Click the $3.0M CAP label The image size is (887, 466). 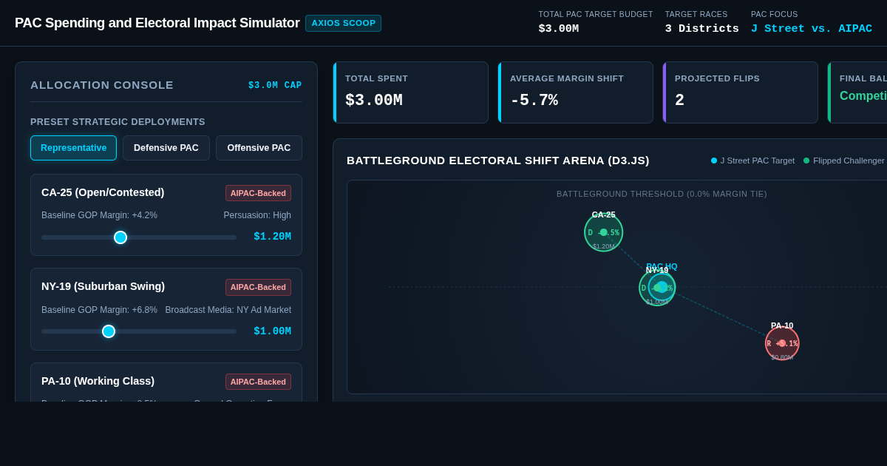pos(275,86)
